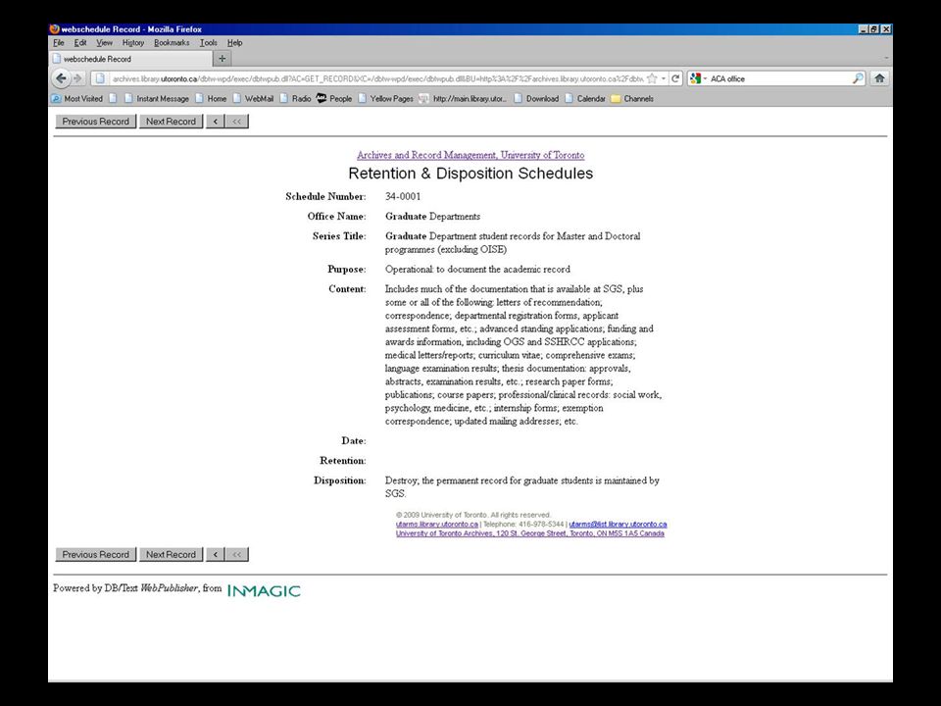Click the top Next Record button
Screen dimensions: 941x706
pos(171,122)
